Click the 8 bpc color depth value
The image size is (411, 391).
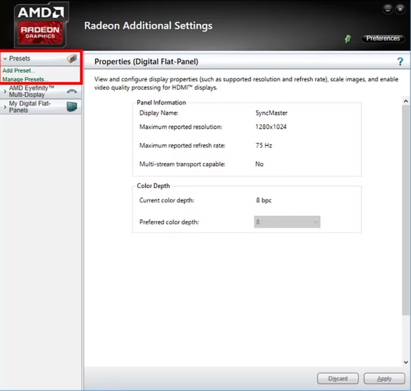click(x=264, y=200)
